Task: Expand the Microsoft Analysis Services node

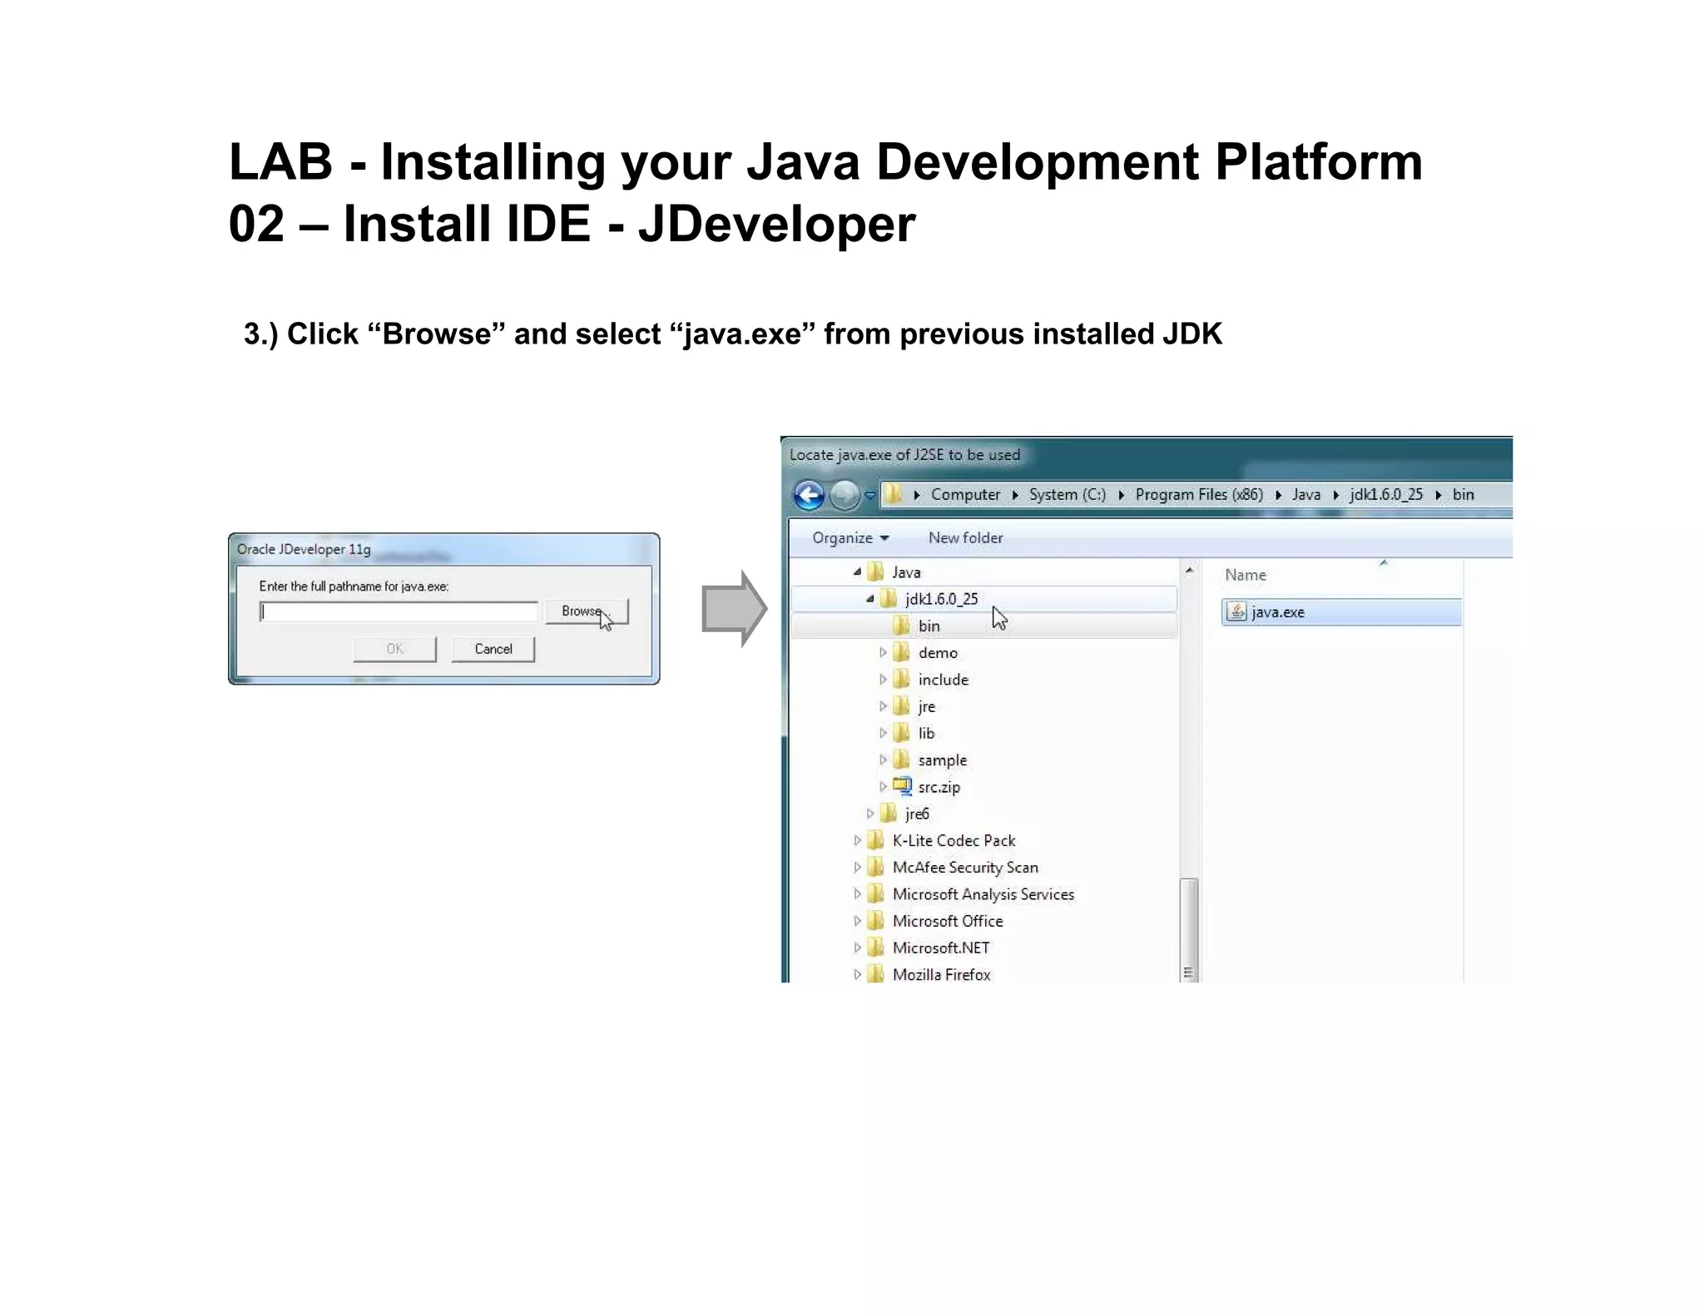Action: point(857,894)
